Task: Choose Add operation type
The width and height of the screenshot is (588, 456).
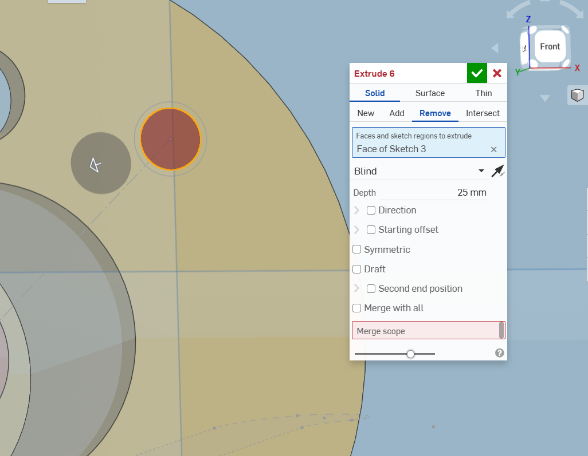Action: pyautogui.click(x=397, y=113)
